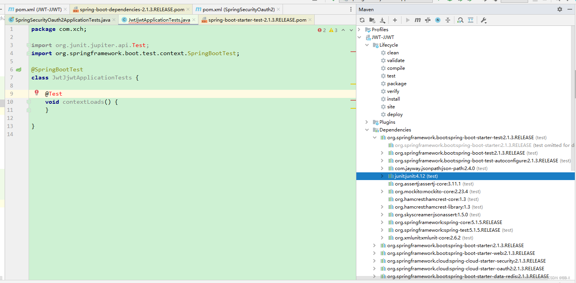Expand the Profiles node
The image size is (576, 283).
pyautogui.click(x=359, y=30)
